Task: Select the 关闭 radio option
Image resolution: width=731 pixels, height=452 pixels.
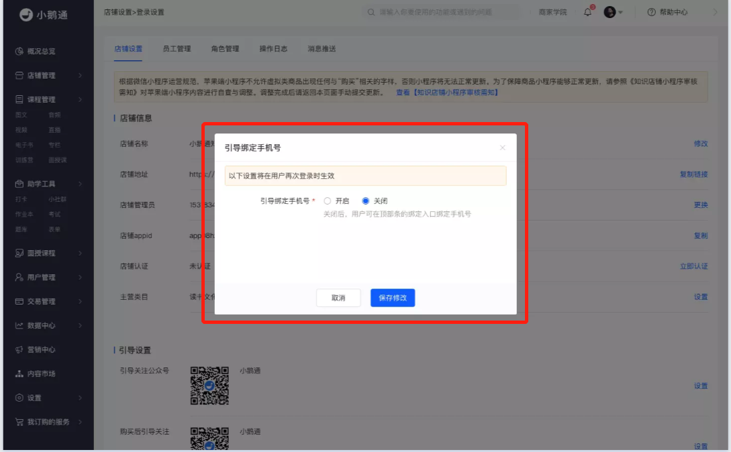Action: coord(365,201)
